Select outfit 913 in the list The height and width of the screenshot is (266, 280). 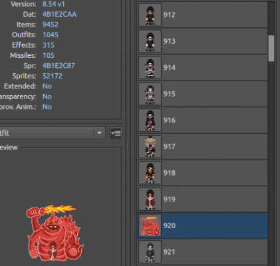pyautogui.click(x=202, y=41)
